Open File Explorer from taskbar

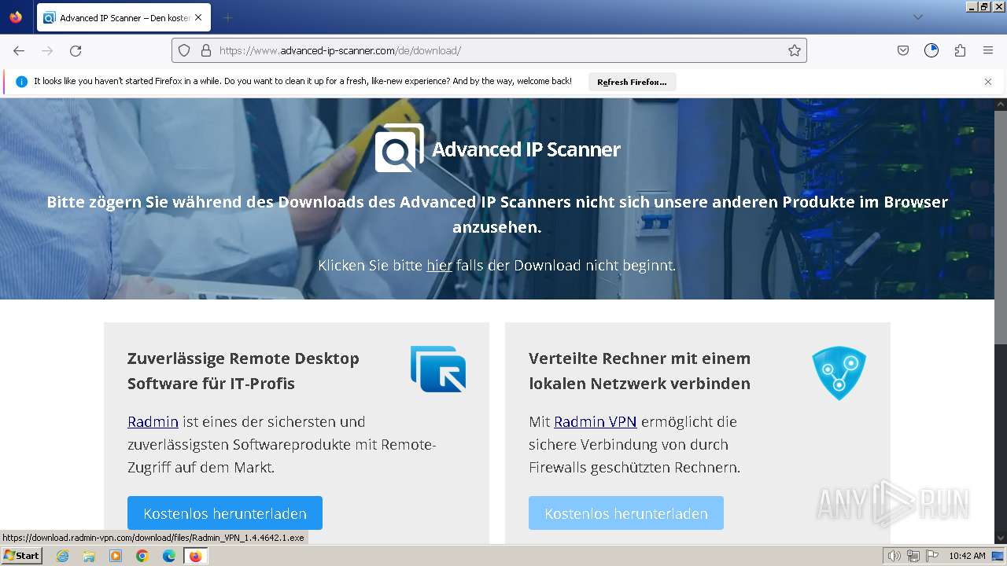tap(89, 556)
